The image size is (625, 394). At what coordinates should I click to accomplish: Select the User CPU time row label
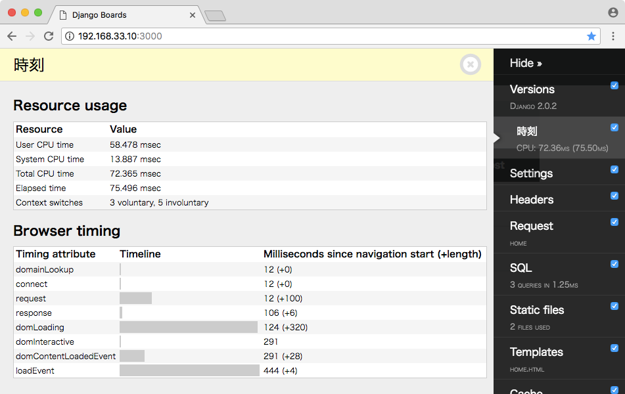coord(45,144)
